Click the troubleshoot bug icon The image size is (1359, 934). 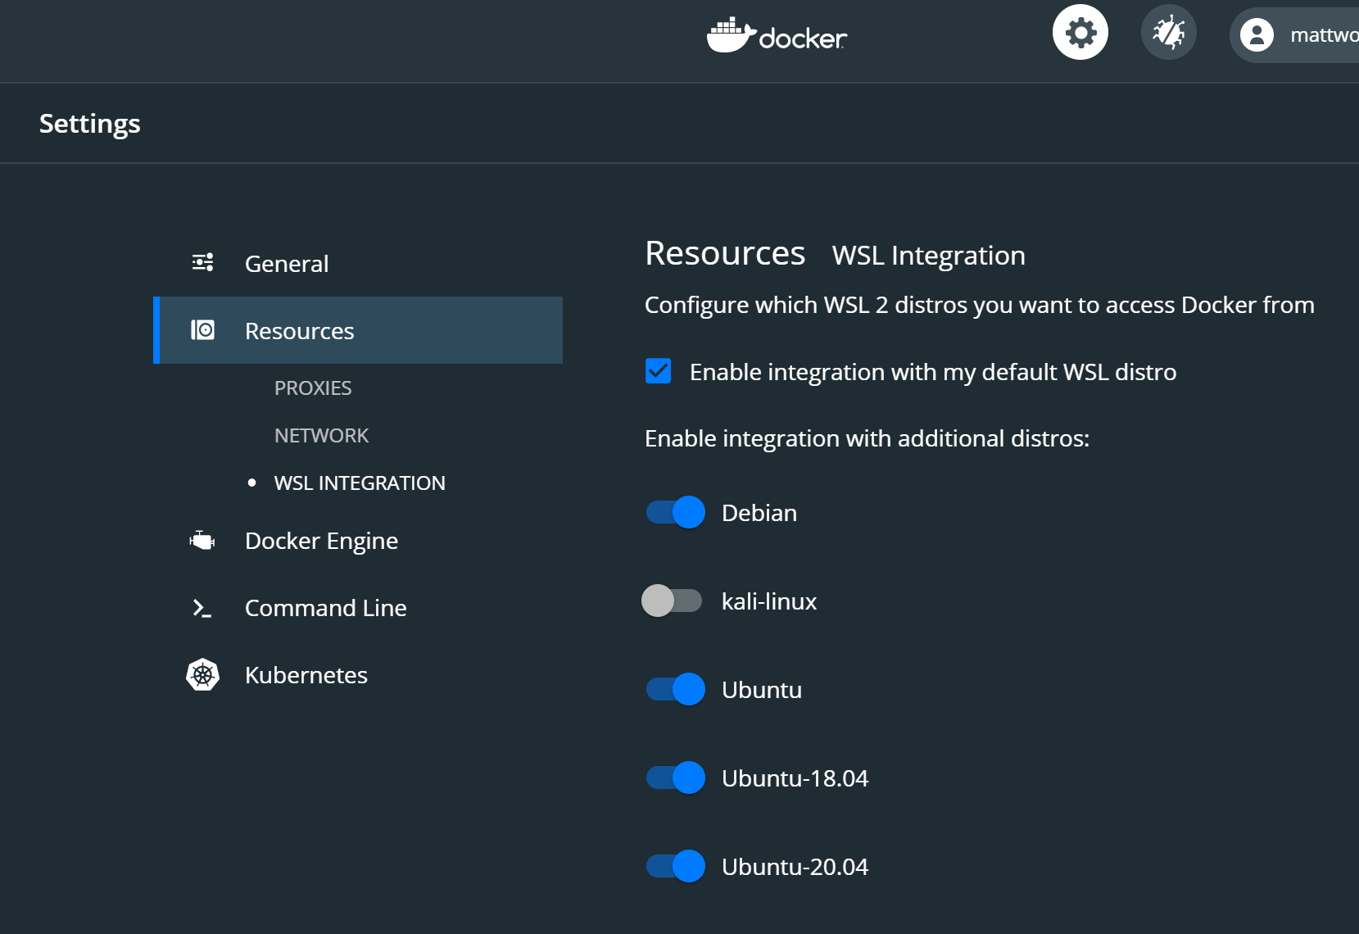1168,32
